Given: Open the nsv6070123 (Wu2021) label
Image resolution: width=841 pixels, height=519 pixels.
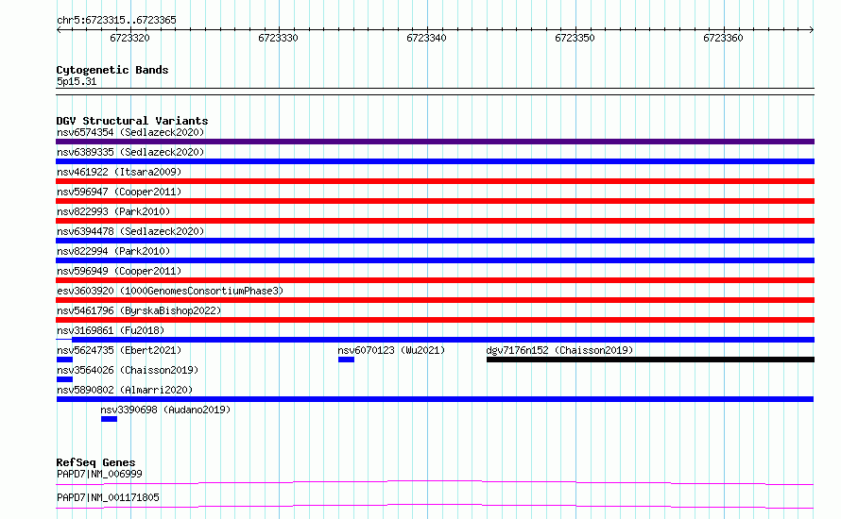Looking at the screenshot, I should [391, 350].
